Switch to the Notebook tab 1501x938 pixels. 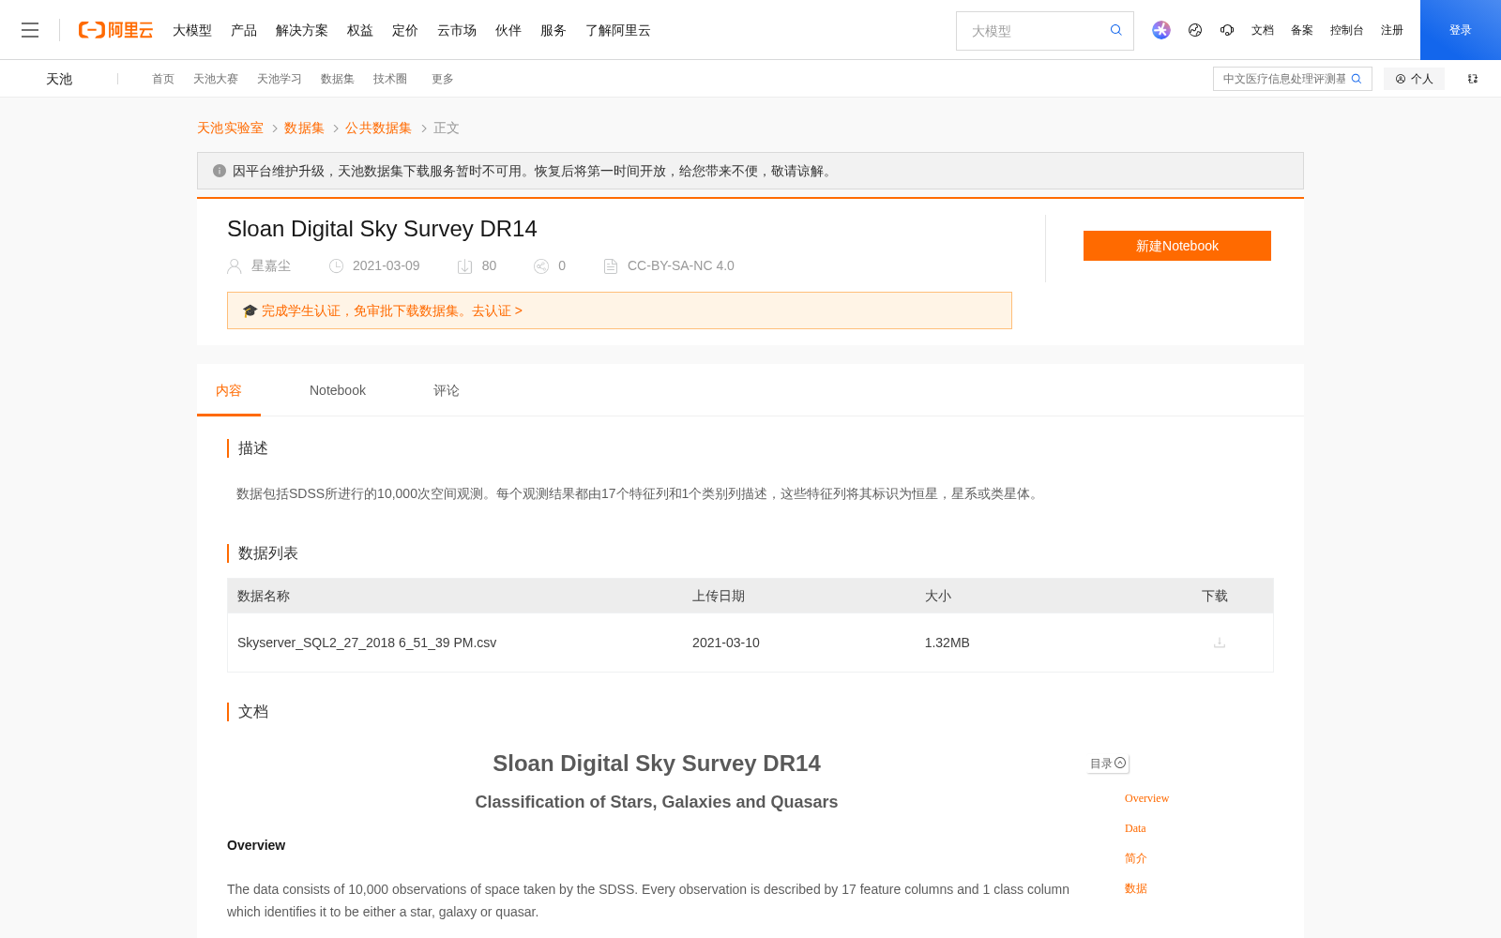[338, 390]
